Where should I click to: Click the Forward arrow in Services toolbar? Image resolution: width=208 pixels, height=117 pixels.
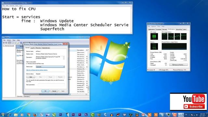6,43
